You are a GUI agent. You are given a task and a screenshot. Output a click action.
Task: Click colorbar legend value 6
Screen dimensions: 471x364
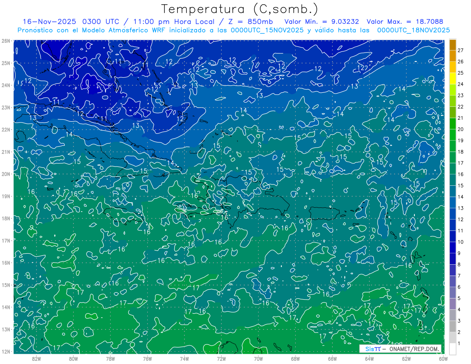click(x=459, y=287)
